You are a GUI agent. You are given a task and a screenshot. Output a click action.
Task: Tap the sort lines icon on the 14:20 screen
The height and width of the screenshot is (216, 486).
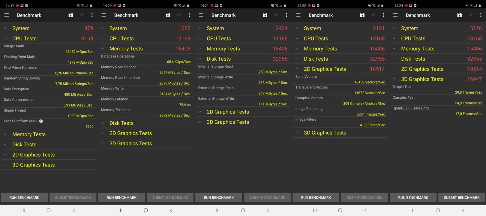[179, 15]
